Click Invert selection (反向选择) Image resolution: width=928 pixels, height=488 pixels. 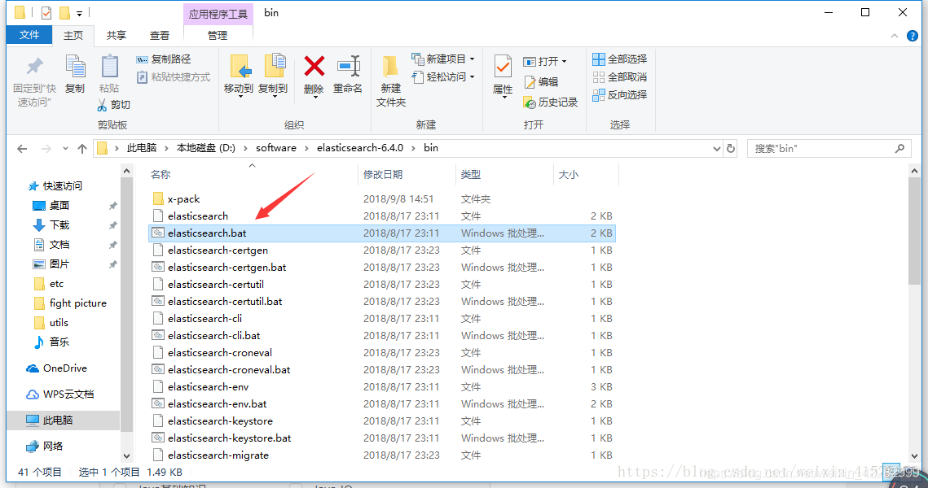[620, 94]
